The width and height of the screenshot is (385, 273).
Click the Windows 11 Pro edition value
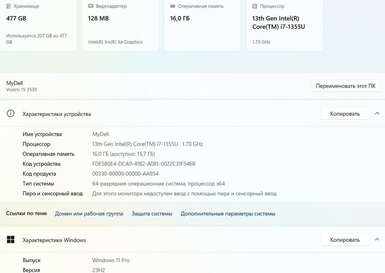(x=111, y=260)
